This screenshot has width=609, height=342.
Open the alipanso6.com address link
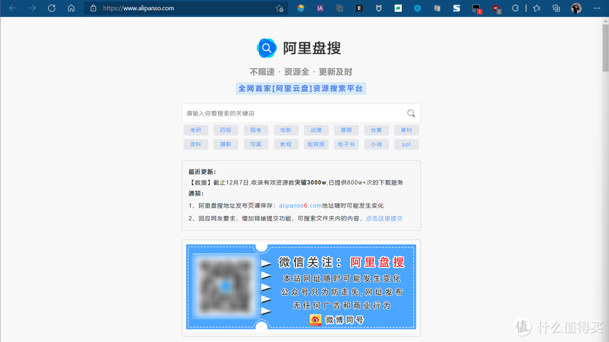[300, 205]
